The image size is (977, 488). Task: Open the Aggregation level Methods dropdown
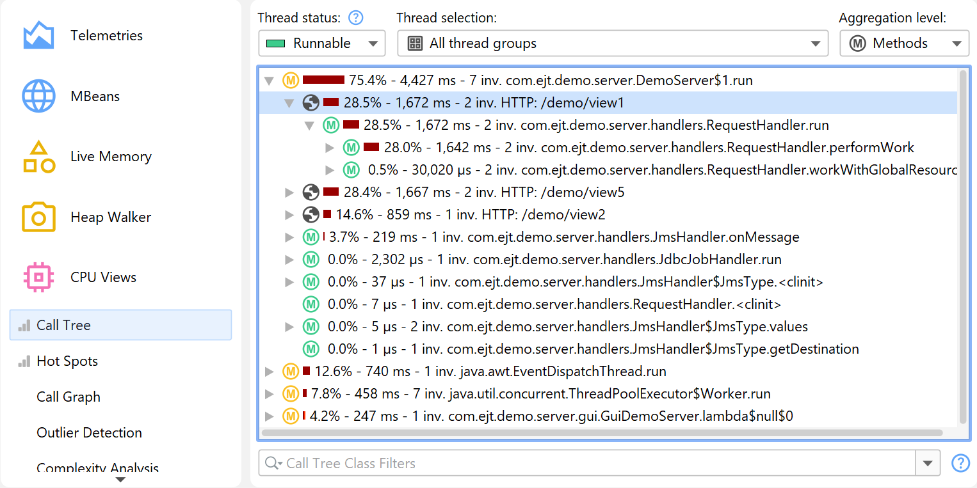click(x=904, y=43)
